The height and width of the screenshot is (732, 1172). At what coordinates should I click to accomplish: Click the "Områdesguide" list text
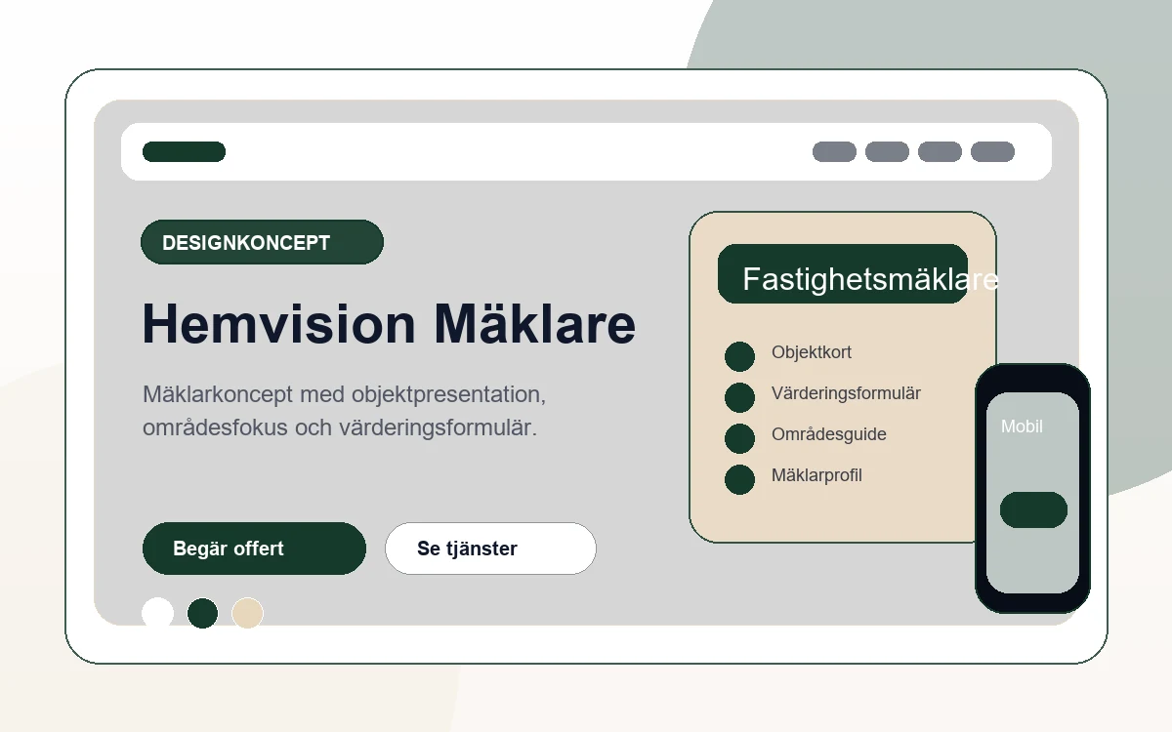coord(829,434)
